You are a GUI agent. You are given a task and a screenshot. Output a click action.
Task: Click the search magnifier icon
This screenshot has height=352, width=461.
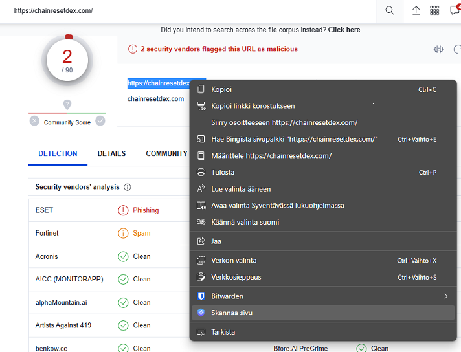click(x=389, y=10)
